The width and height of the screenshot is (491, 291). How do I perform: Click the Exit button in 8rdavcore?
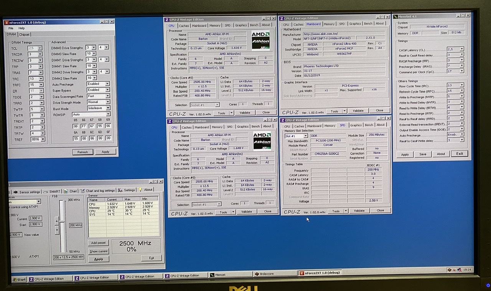(x=151, y=258)
